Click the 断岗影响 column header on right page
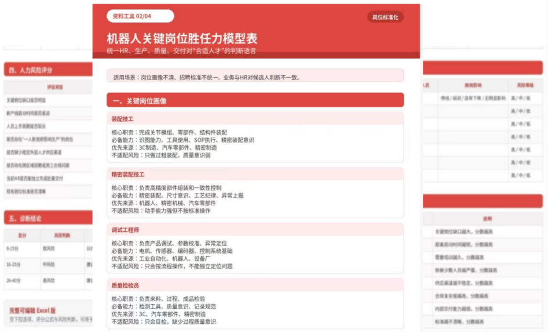Screen dimensions: 548x332 (473, 85)
